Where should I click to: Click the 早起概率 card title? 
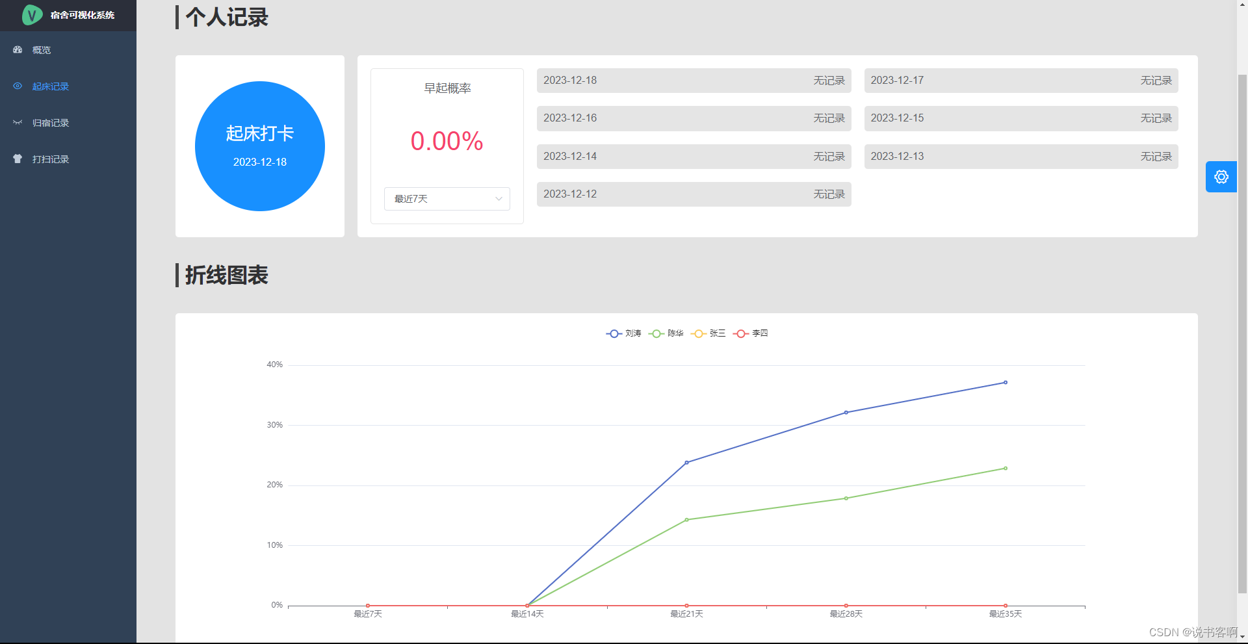point(447,88)
